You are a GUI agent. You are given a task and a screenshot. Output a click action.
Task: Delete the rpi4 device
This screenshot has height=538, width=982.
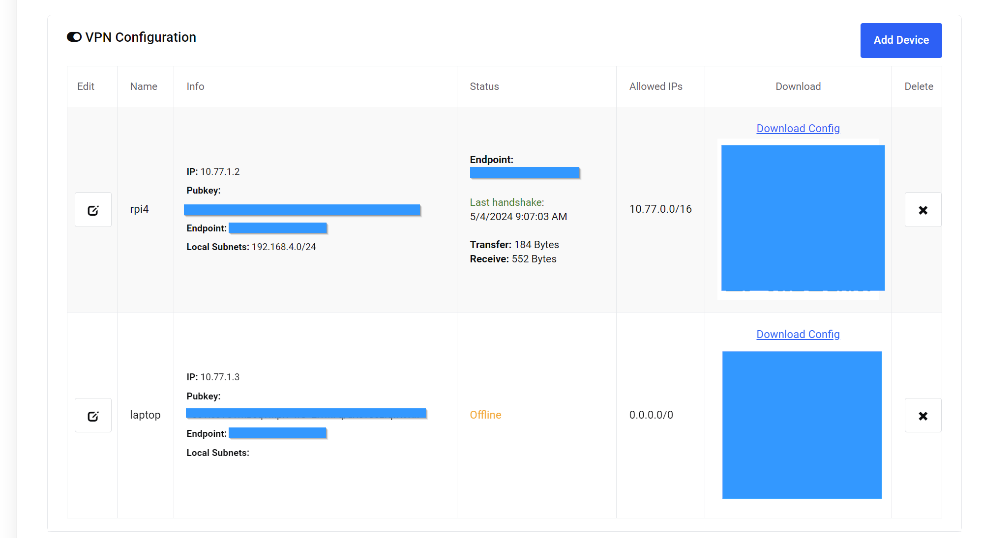tap(922, 210)
